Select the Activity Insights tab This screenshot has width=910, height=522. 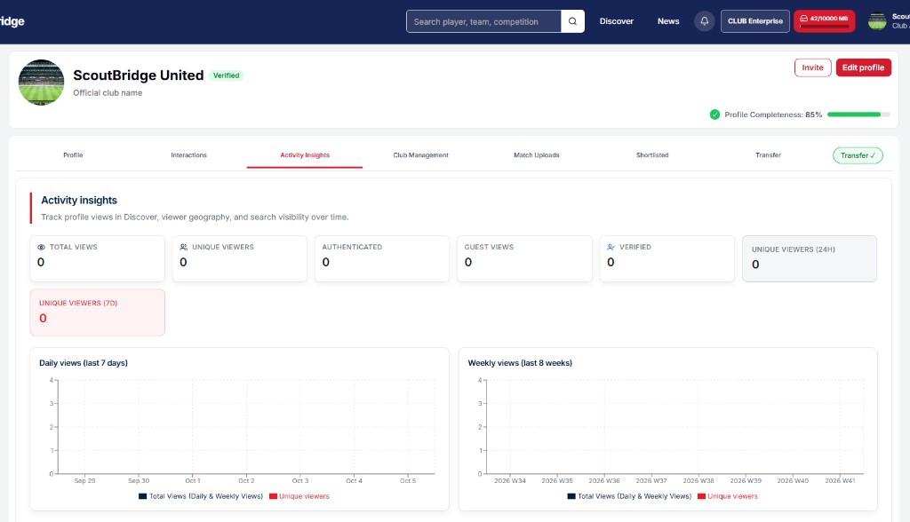(x=305, y=154)
